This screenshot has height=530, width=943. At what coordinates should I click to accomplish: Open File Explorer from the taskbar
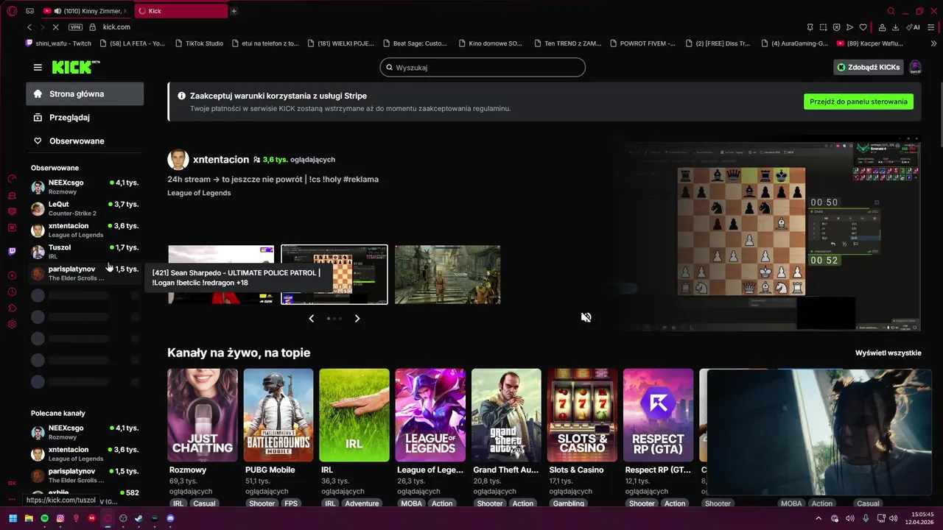pos(29,518)
